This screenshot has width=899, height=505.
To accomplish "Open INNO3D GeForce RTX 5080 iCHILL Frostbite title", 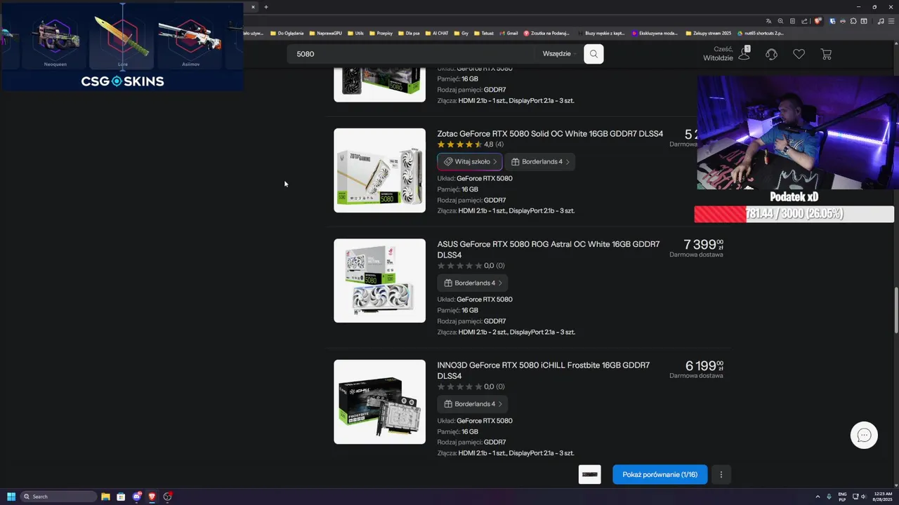I will coord(544,370).
